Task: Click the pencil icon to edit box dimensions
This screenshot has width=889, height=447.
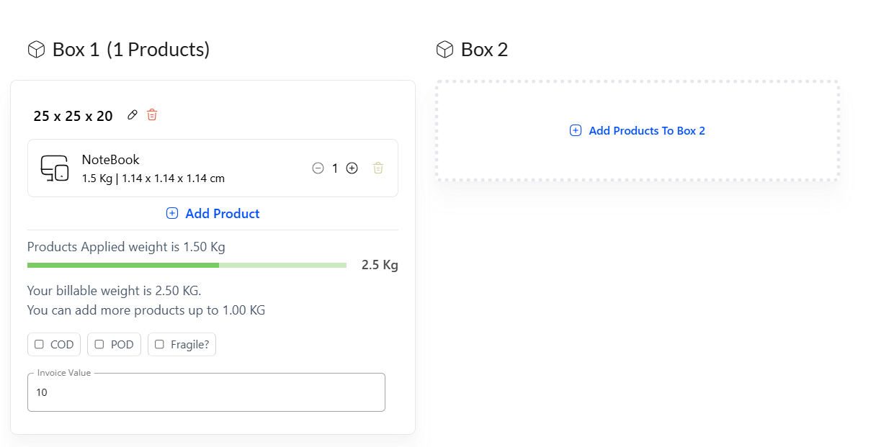Action: pos(132,115)
